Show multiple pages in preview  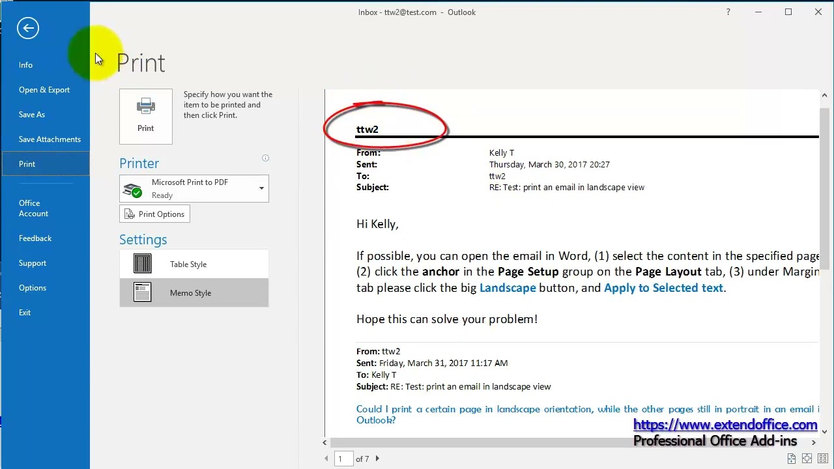[823, 459]
